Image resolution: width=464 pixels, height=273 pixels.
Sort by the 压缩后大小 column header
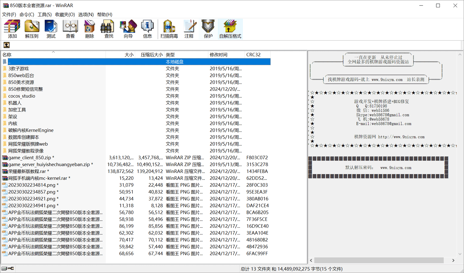pyautogui.click(x=150, y=55)
